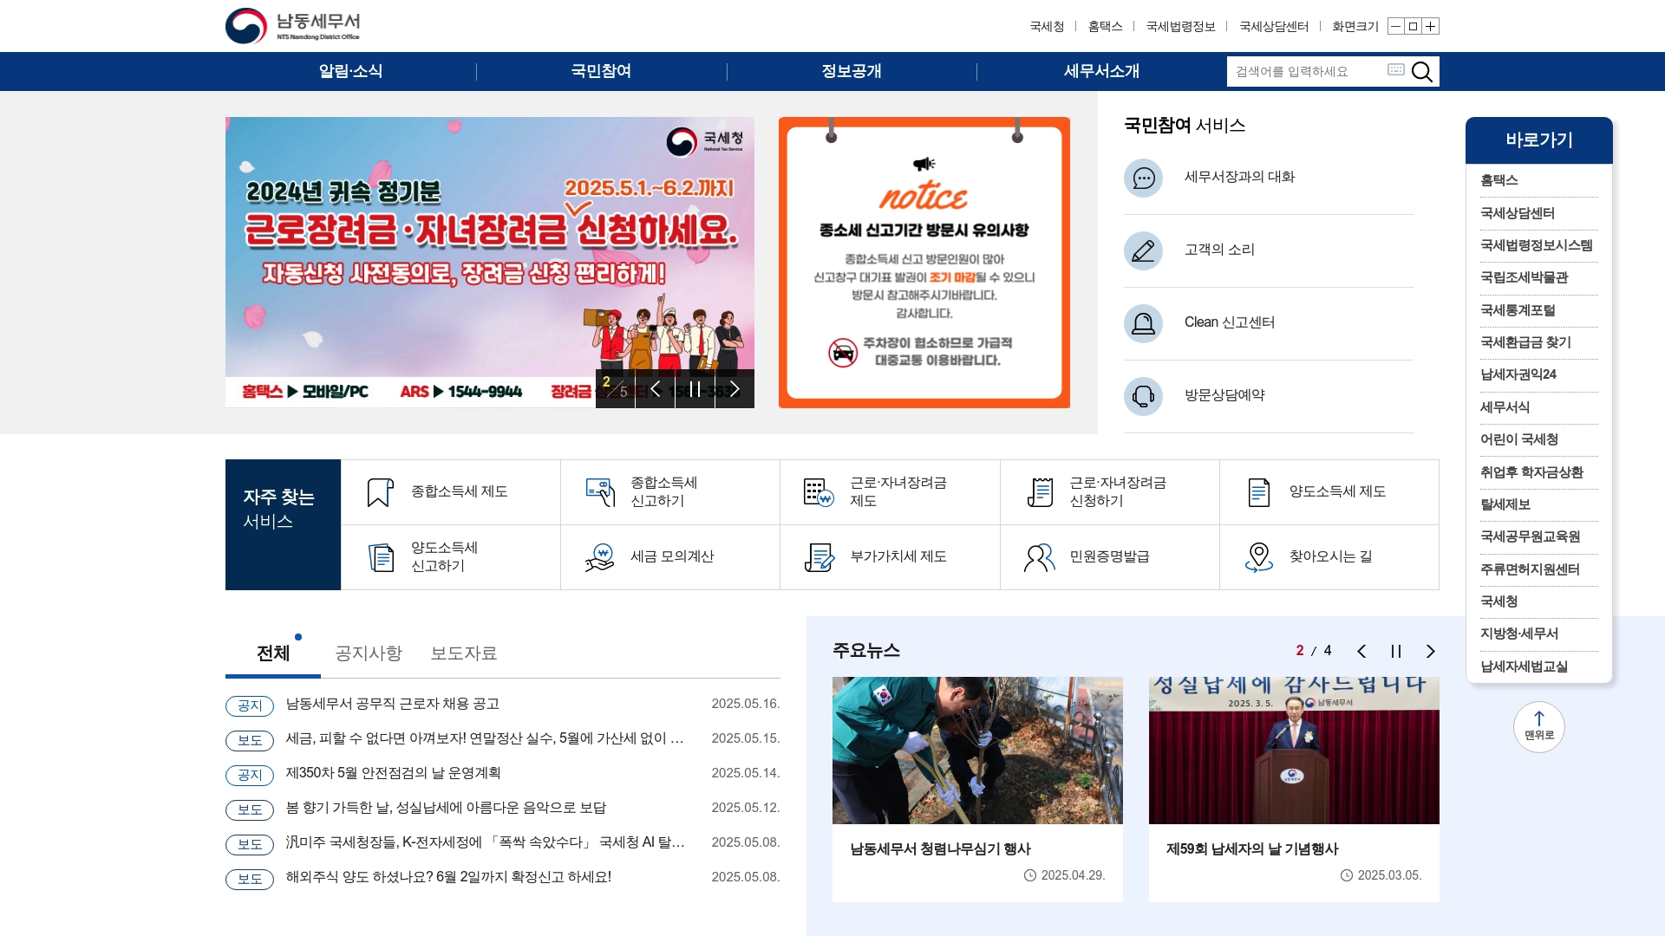Select the 전체 news tab
1665x936 pixels.
[x=273, y=653]
